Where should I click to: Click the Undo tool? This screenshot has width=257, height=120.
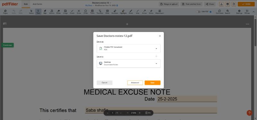[x=14, y=12]
